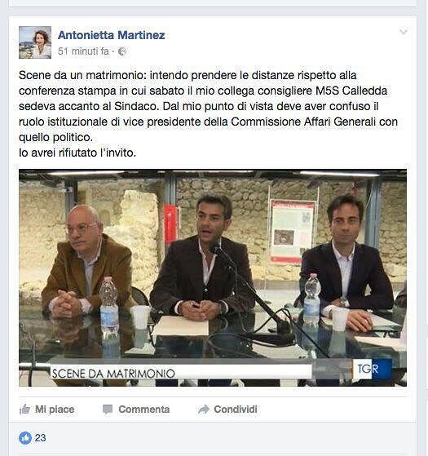Click the thumbs-up icon beside Mi piace

click(25, 410)
